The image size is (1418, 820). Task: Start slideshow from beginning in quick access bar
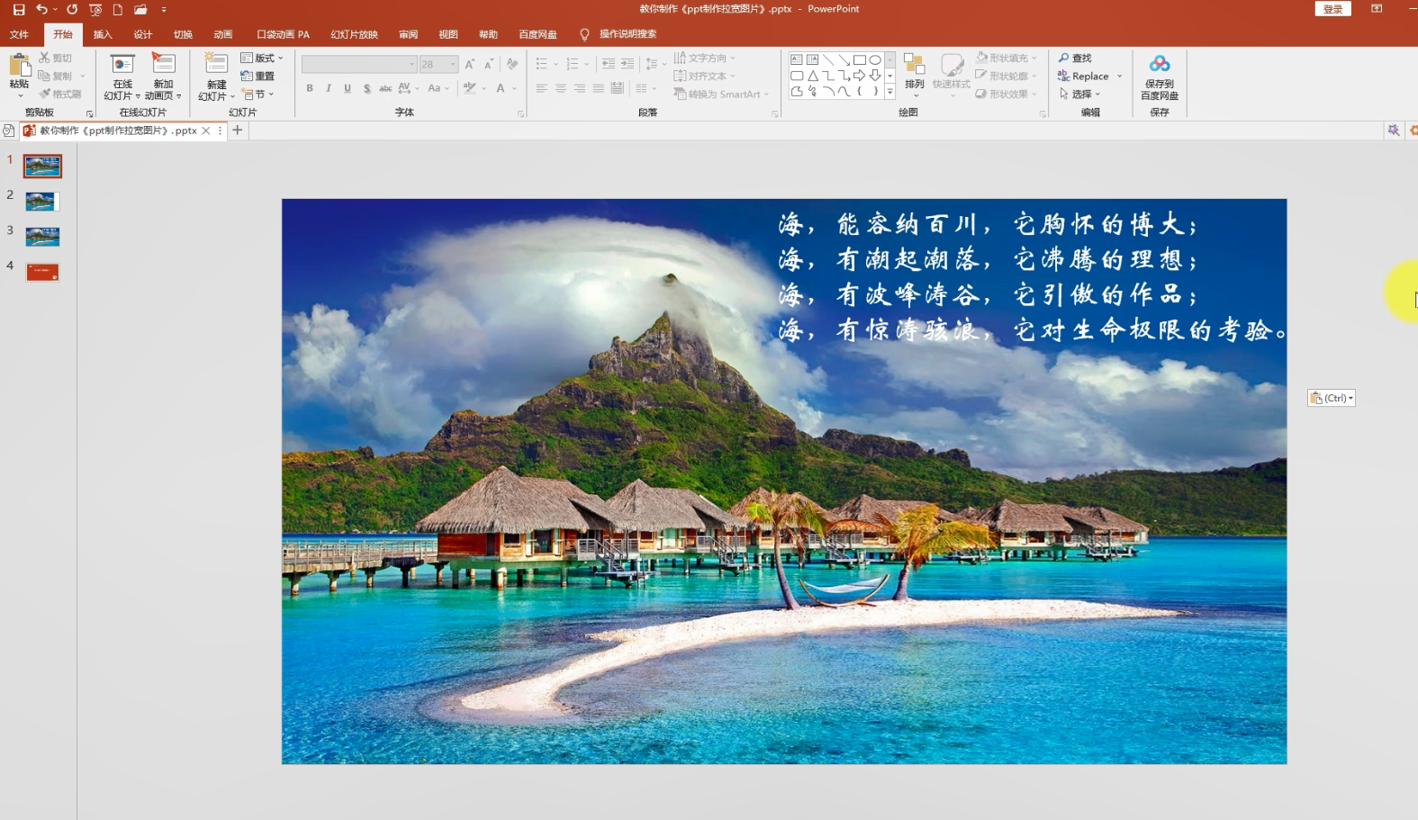point(95,10)
